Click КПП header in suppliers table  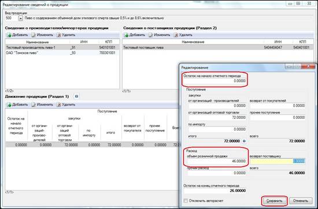point(302,42)
